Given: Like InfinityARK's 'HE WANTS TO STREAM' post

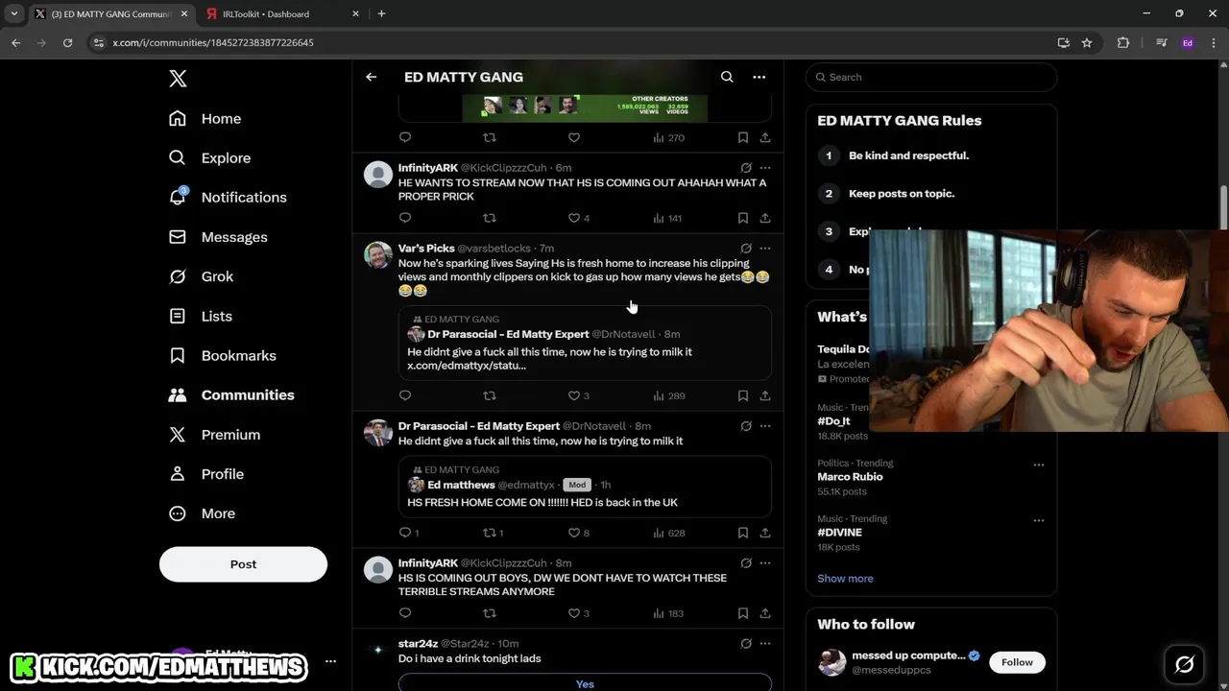Looking at the screenshot, I should (x=574, y=218).
